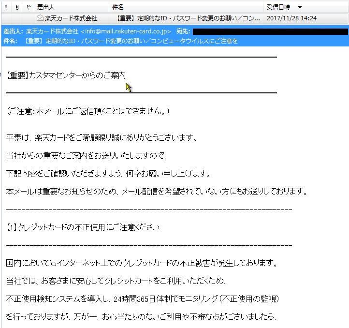The height and width of the screenshot is (328, 349).
Task: Click line starting 不正使用検知システムを導入し
Action: pos(143,298)
